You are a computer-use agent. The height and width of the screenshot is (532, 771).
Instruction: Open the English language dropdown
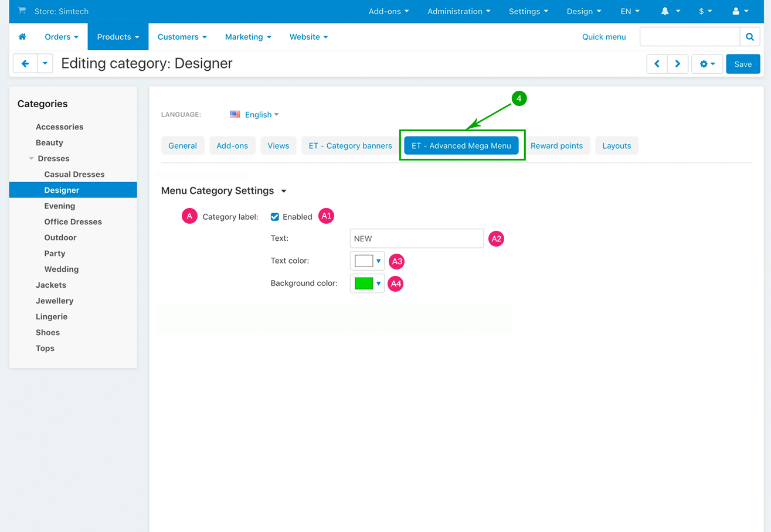(x=254, y=115)
